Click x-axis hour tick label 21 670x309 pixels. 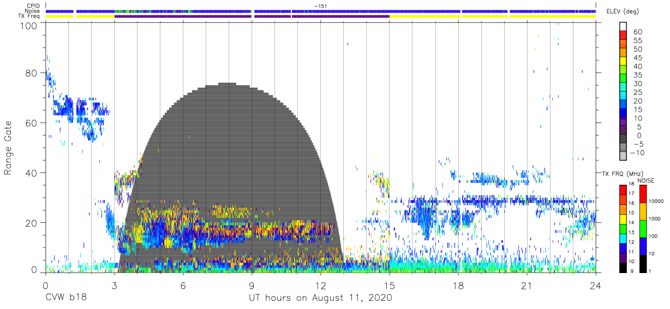527,286
